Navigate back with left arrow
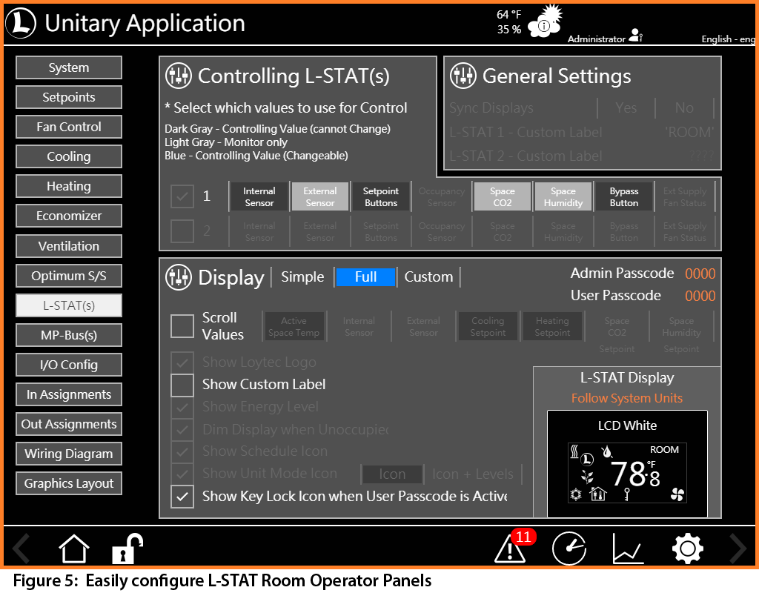Screen dimensions: 759x593 pyautogui.click(x=21, y=549)
